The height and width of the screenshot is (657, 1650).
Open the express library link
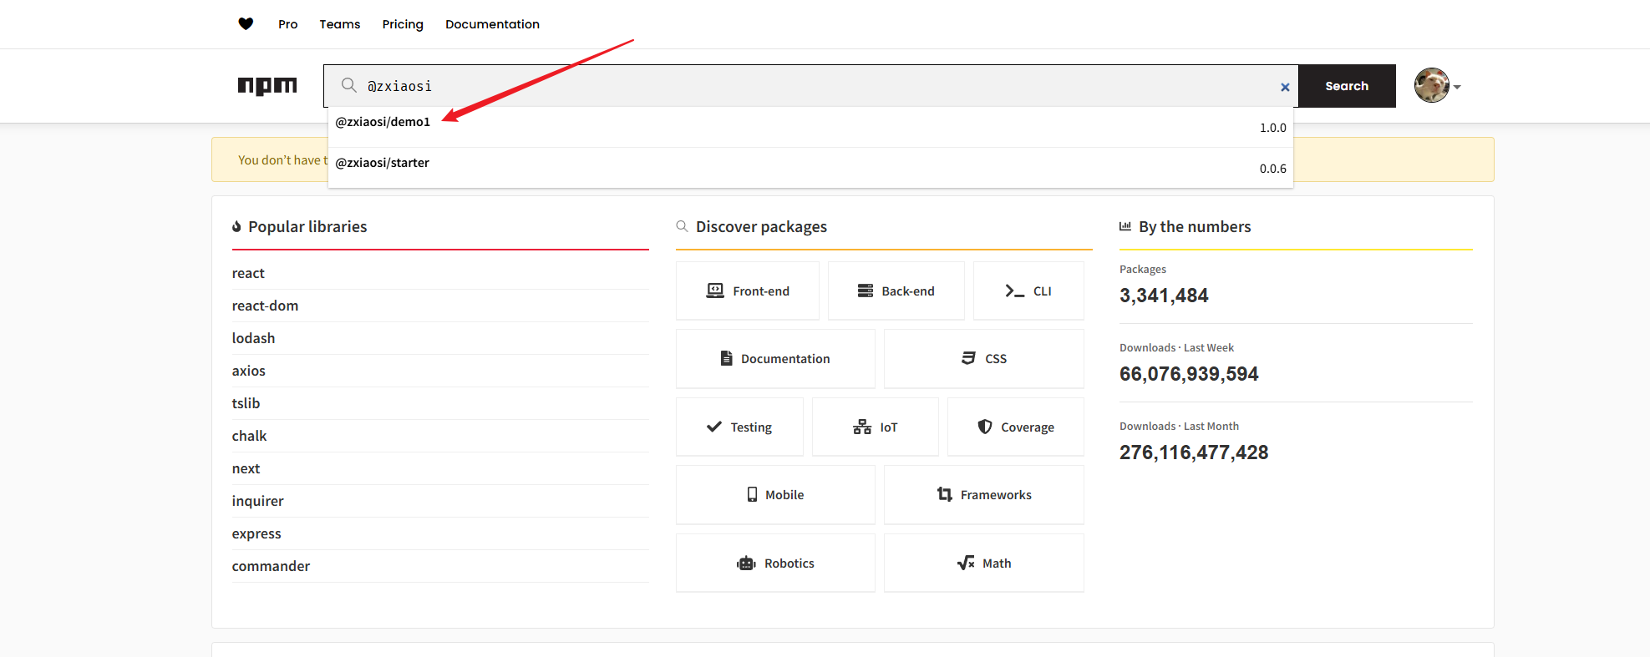point(256,533)
